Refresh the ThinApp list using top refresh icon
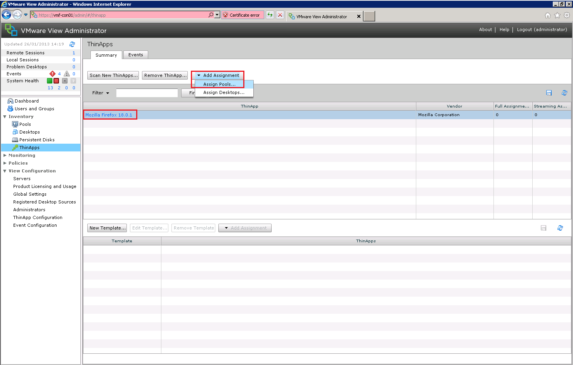The image size is (573, 365). point(564,93)
